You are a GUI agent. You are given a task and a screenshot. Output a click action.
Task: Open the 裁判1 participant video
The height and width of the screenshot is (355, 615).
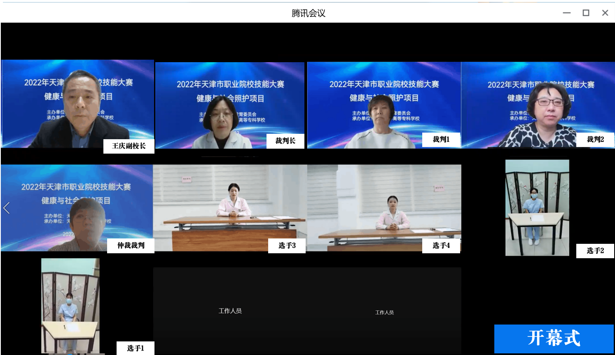(x=384, y=105)
